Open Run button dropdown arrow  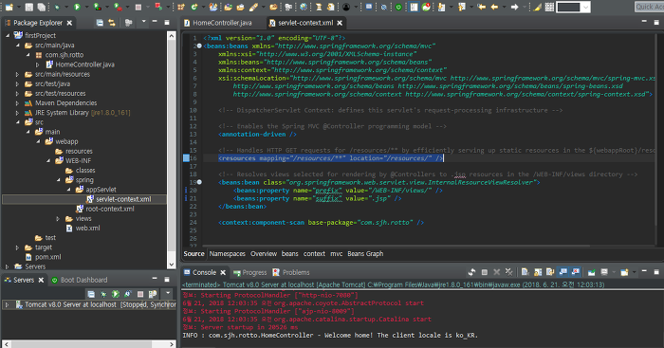87,7
